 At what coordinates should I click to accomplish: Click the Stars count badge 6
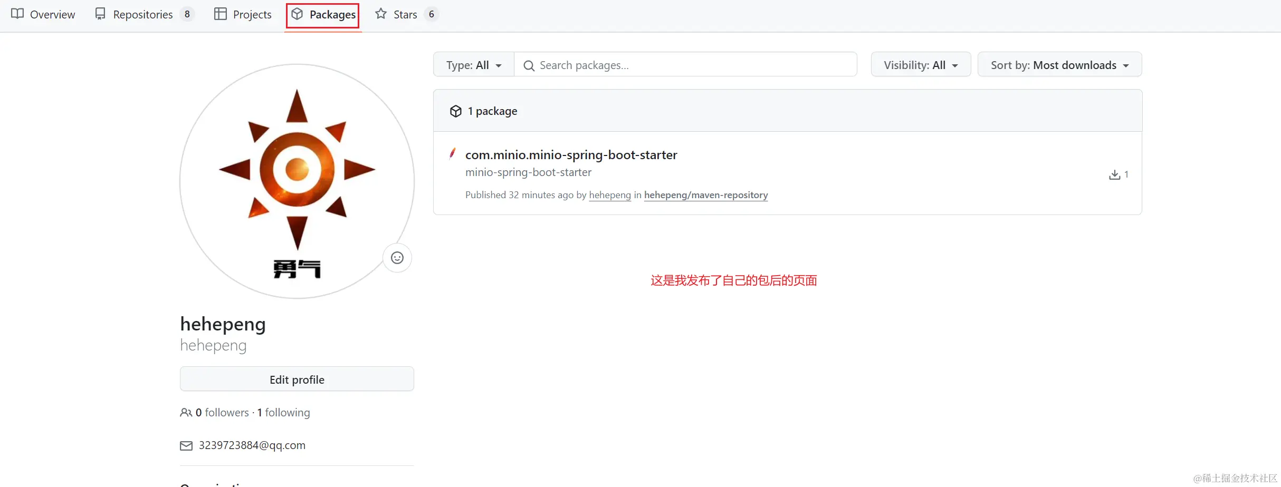(432, 14)
